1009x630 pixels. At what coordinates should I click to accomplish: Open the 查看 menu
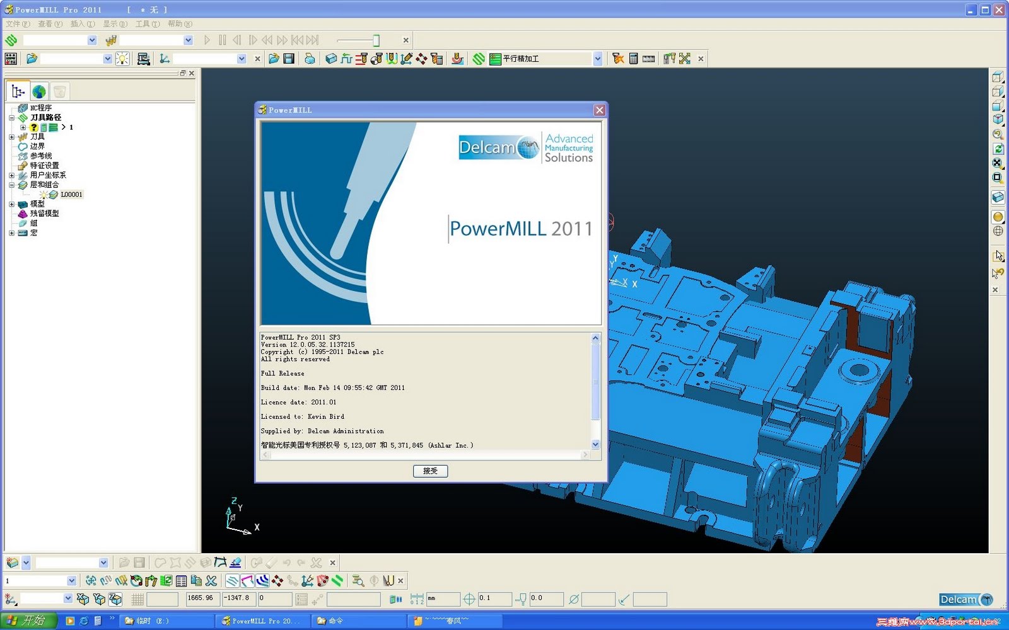(50, 24)
